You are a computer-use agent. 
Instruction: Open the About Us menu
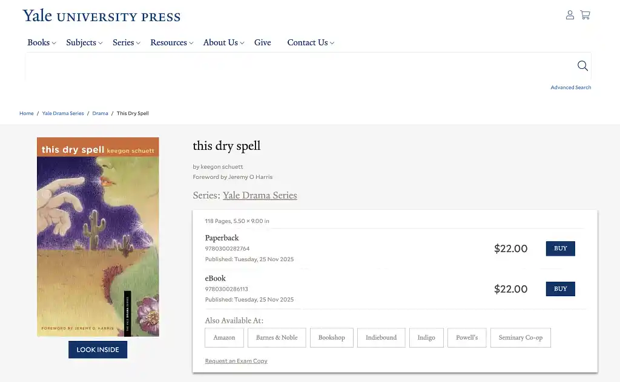(223, 42)
